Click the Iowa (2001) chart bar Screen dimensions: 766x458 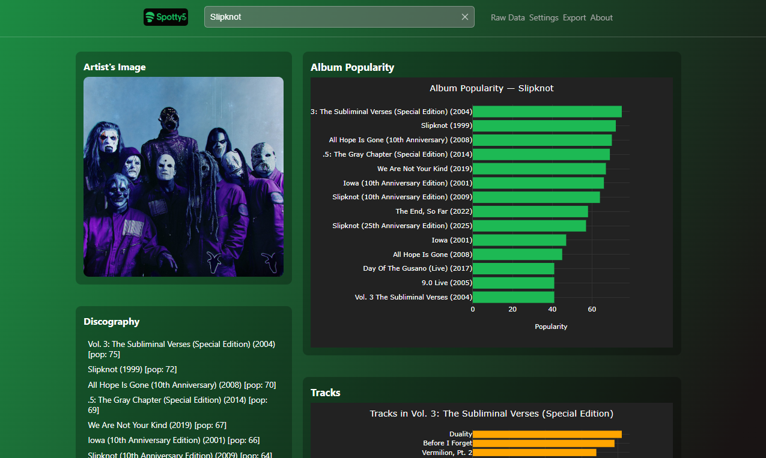coord(520,240)
